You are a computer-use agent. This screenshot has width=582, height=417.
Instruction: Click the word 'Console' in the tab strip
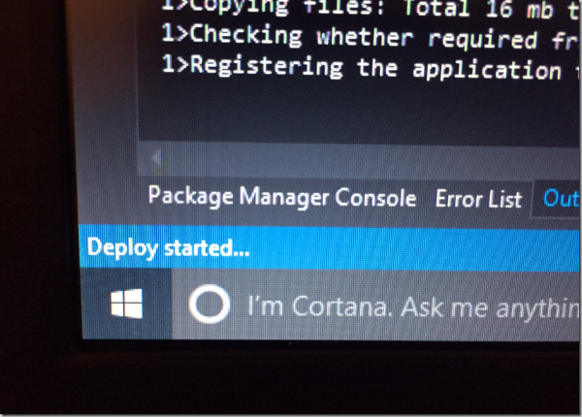click(x=375, y=198)
